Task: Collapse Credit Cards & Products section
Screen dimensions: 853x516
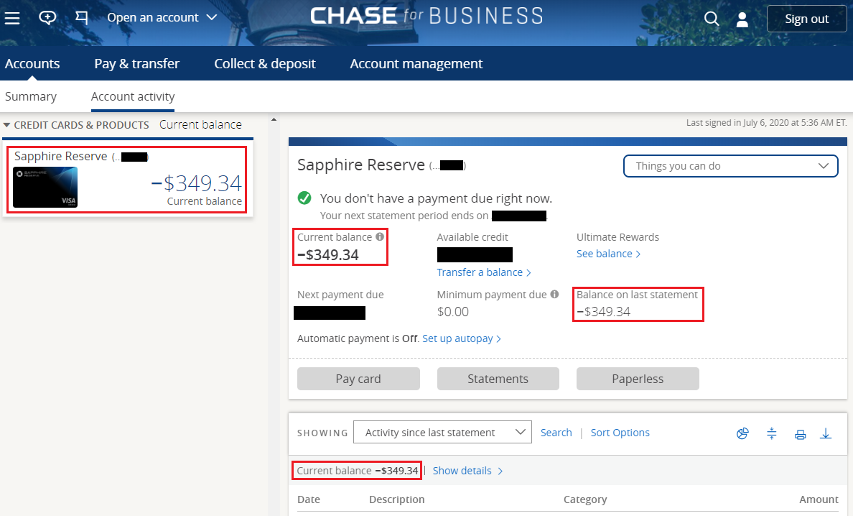Action: [6, 125]
